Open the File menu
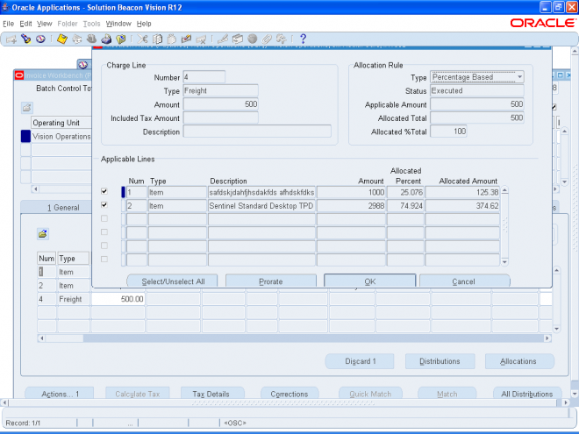 [x=8, y=24]
